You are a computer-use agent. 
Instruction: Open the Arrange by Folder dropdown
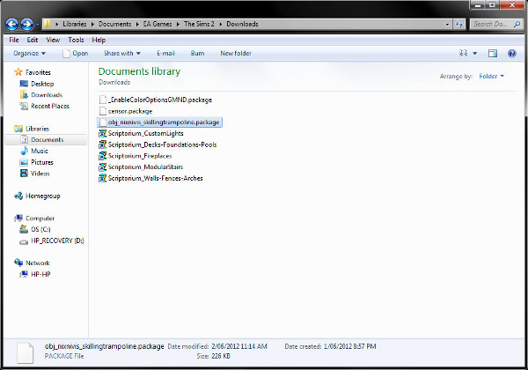pos(492,77)
